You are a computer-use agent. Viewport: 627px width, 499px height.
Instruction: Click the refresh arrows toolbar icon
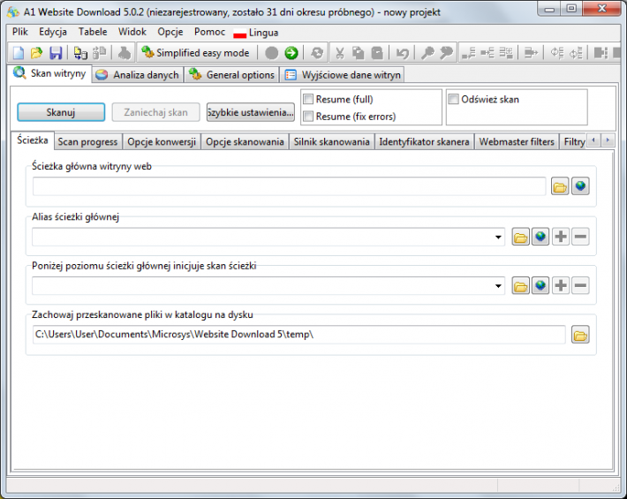click(x=317, y=53)
